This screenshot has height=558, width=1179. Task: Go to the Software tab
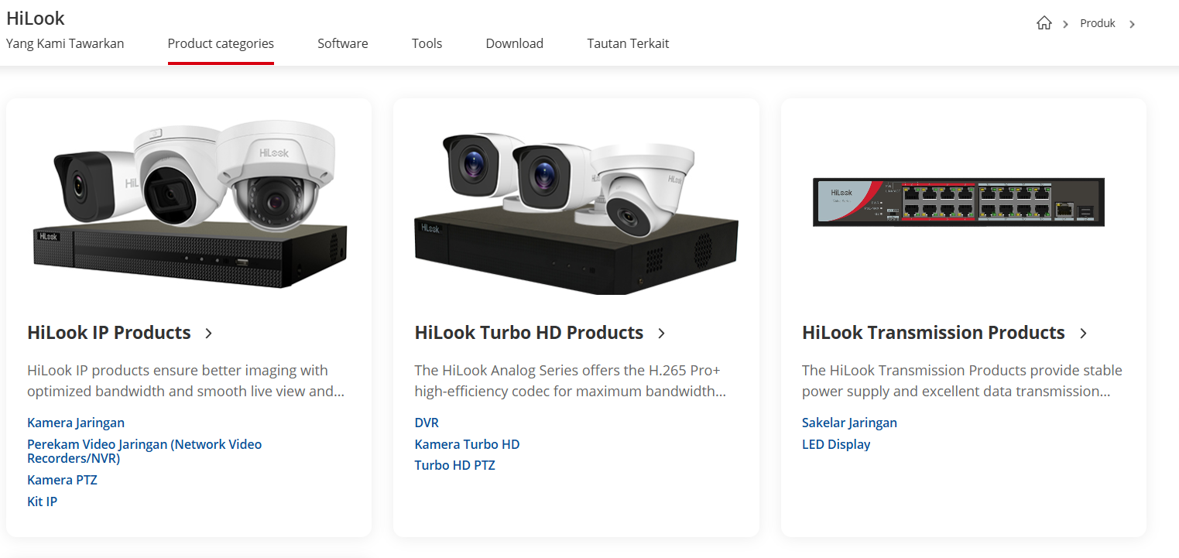coord(343,43)
